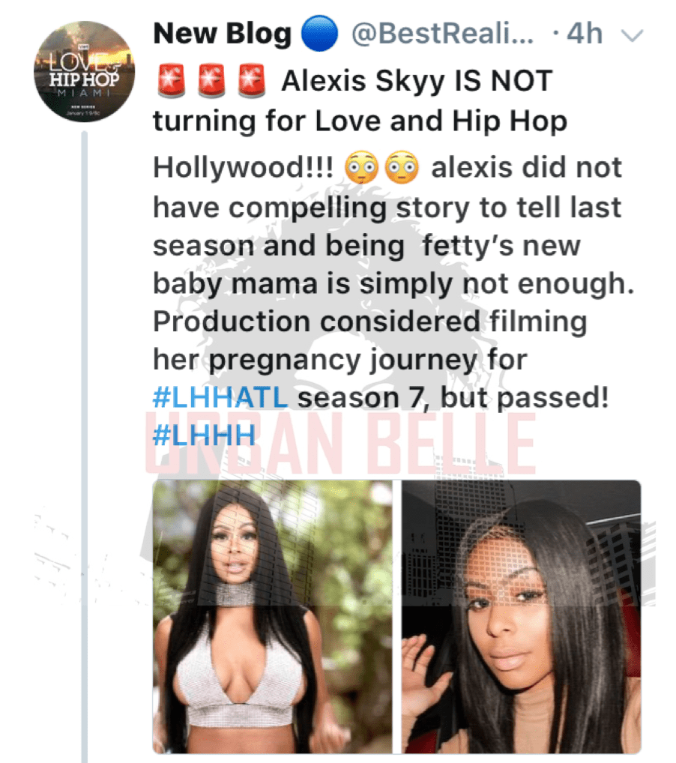Open the @BestReali... account handle

click(x=442, y=34)
